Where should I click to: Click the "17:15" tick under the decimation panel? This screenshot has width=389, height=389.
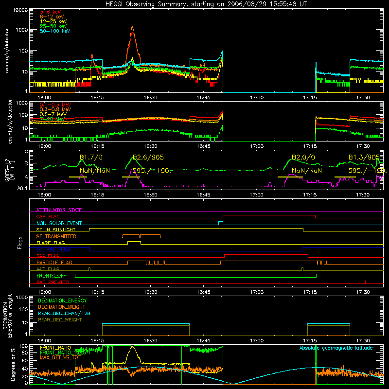[310, 341]
